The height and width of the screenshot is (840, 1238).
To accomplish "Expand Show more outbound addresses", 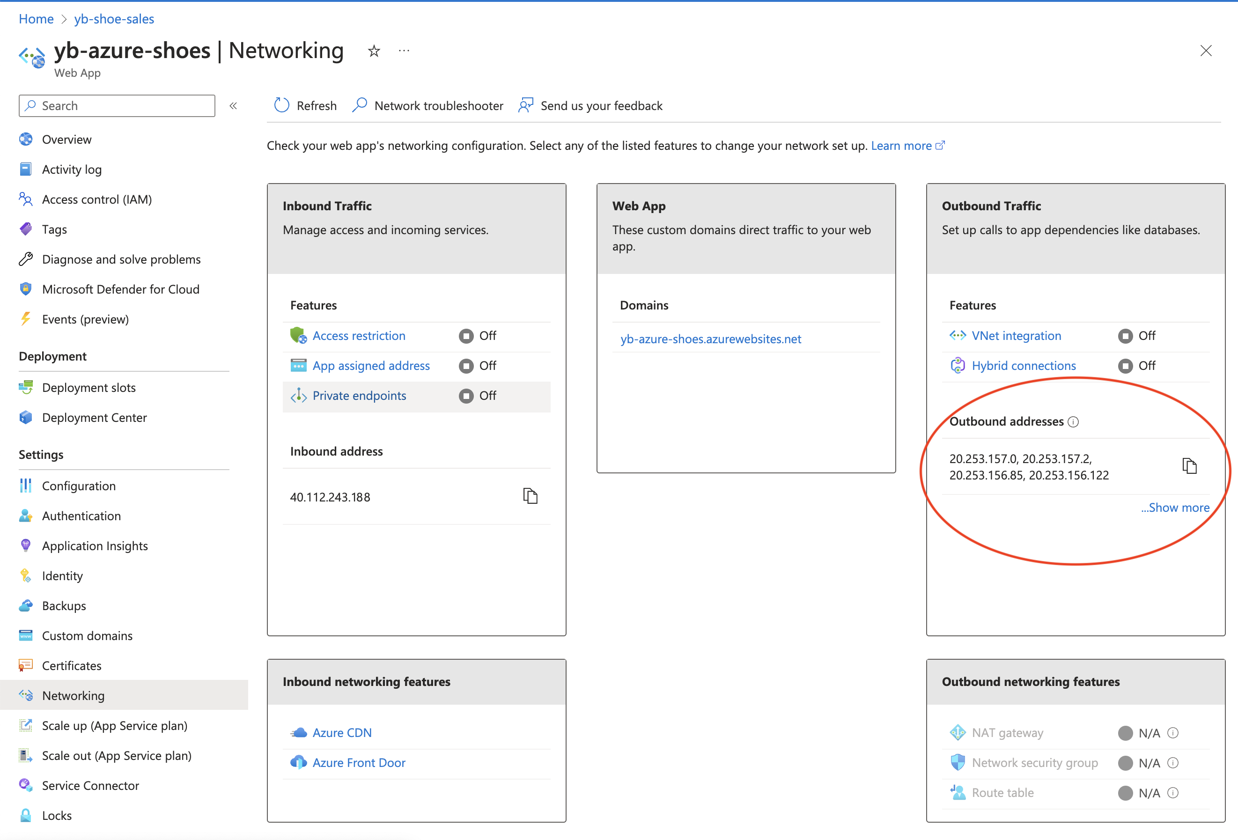I will tap(1175, 507).
